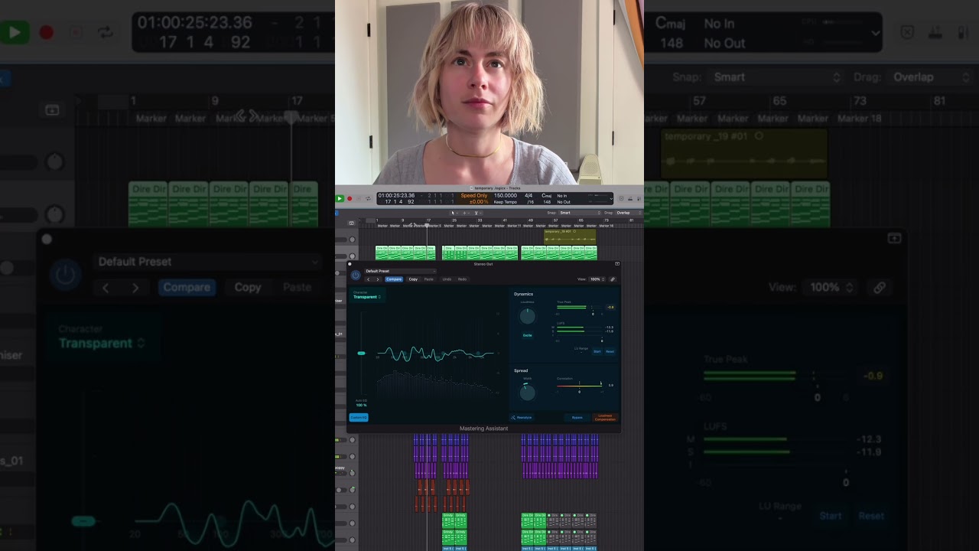This screenshot has height=551, width=979.
Task: Arm recording with the red Record button
Action: pyautogui.click(x=350, y=198)
